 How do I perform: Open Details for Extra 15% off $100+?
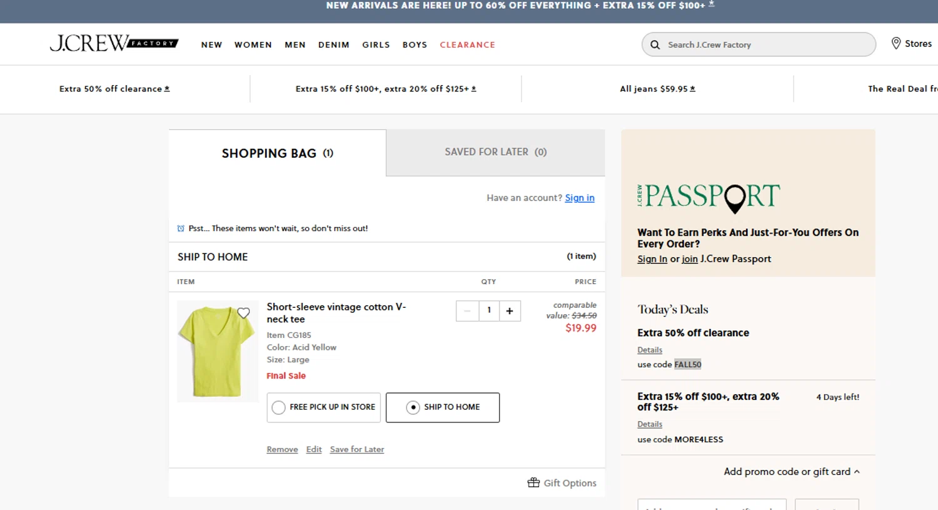(x=650, y=424)
